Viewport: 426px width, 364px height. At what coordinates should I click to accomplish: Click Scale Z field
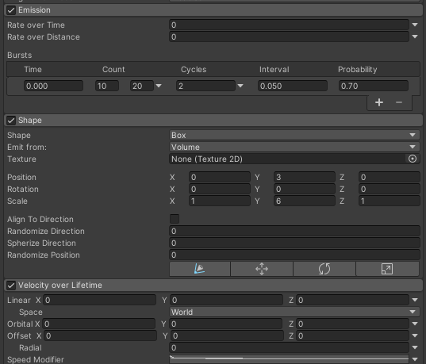(x=390, y=201)
